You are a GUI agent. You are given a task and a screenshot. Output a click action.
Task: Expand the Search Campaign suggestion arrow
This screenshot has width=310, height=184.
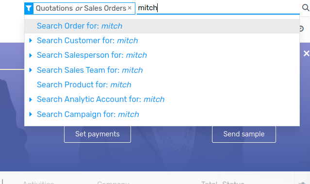pyautogui.click(x=31, y=114)
